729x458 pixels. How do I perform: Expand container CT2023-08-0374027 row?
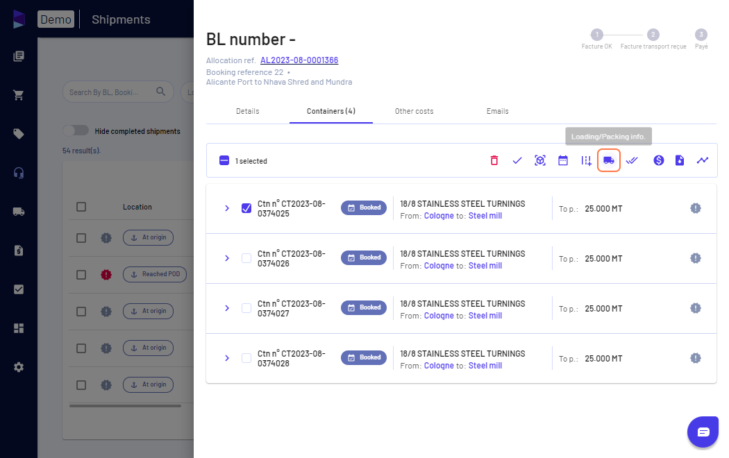[227, 308]
